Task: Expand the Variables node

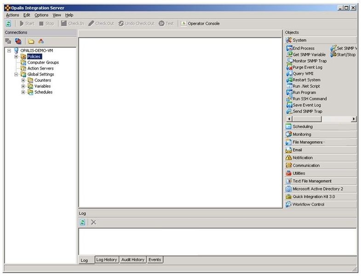Action: coord(23,86)
